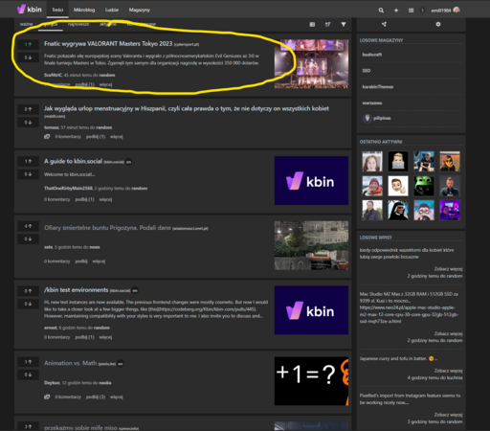Downvote the Animation vs. Math post

click(28, 374)
